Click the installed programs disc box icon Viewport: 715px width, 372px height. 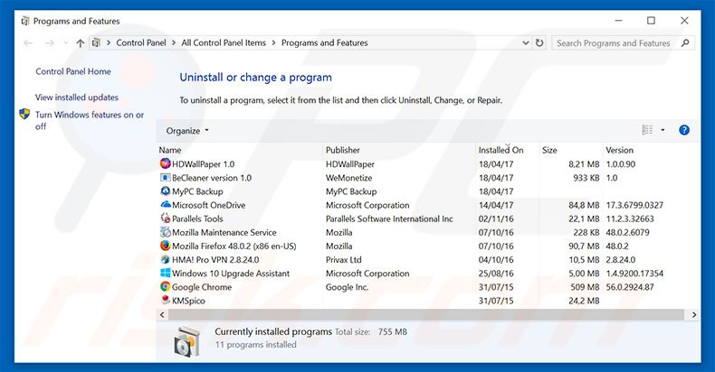[x=187, y=340]
